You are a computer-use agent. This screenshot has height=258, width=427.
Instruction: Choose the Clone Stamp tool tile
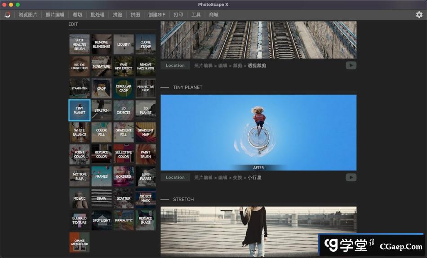146,44
